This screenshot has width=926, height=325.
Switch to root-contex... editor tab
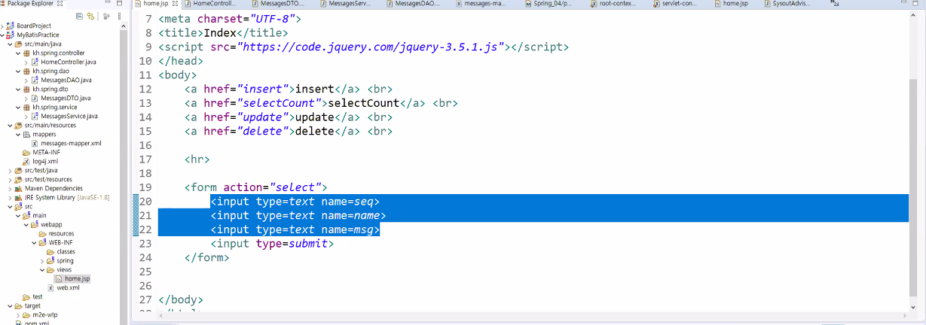[614, 4]
